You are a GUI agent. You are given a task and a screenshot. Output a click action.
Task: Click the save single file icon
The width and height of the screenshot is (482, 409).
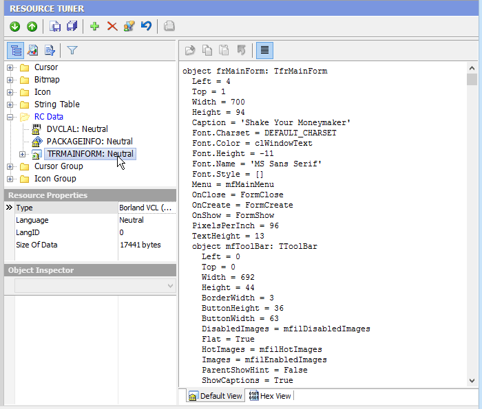click(x=55, y=27)
